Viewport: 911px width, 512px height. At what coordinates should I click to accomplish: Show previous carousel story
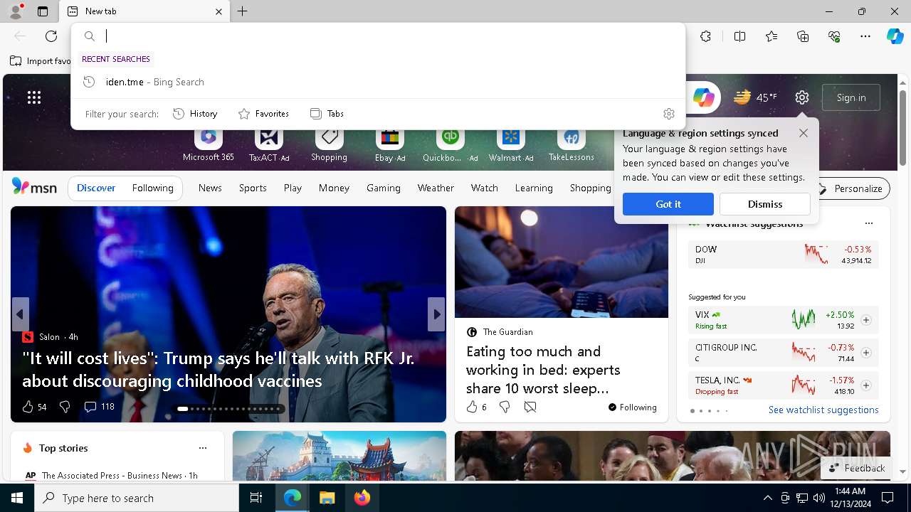(x=20, y=314)
